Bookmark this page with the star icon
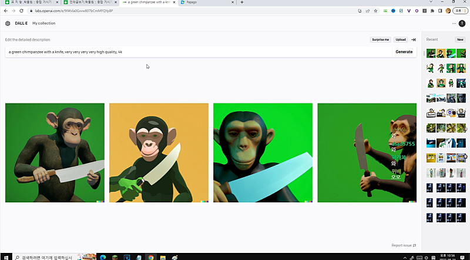Viewport: 470px width, 260px height. (x=376, y=11)
